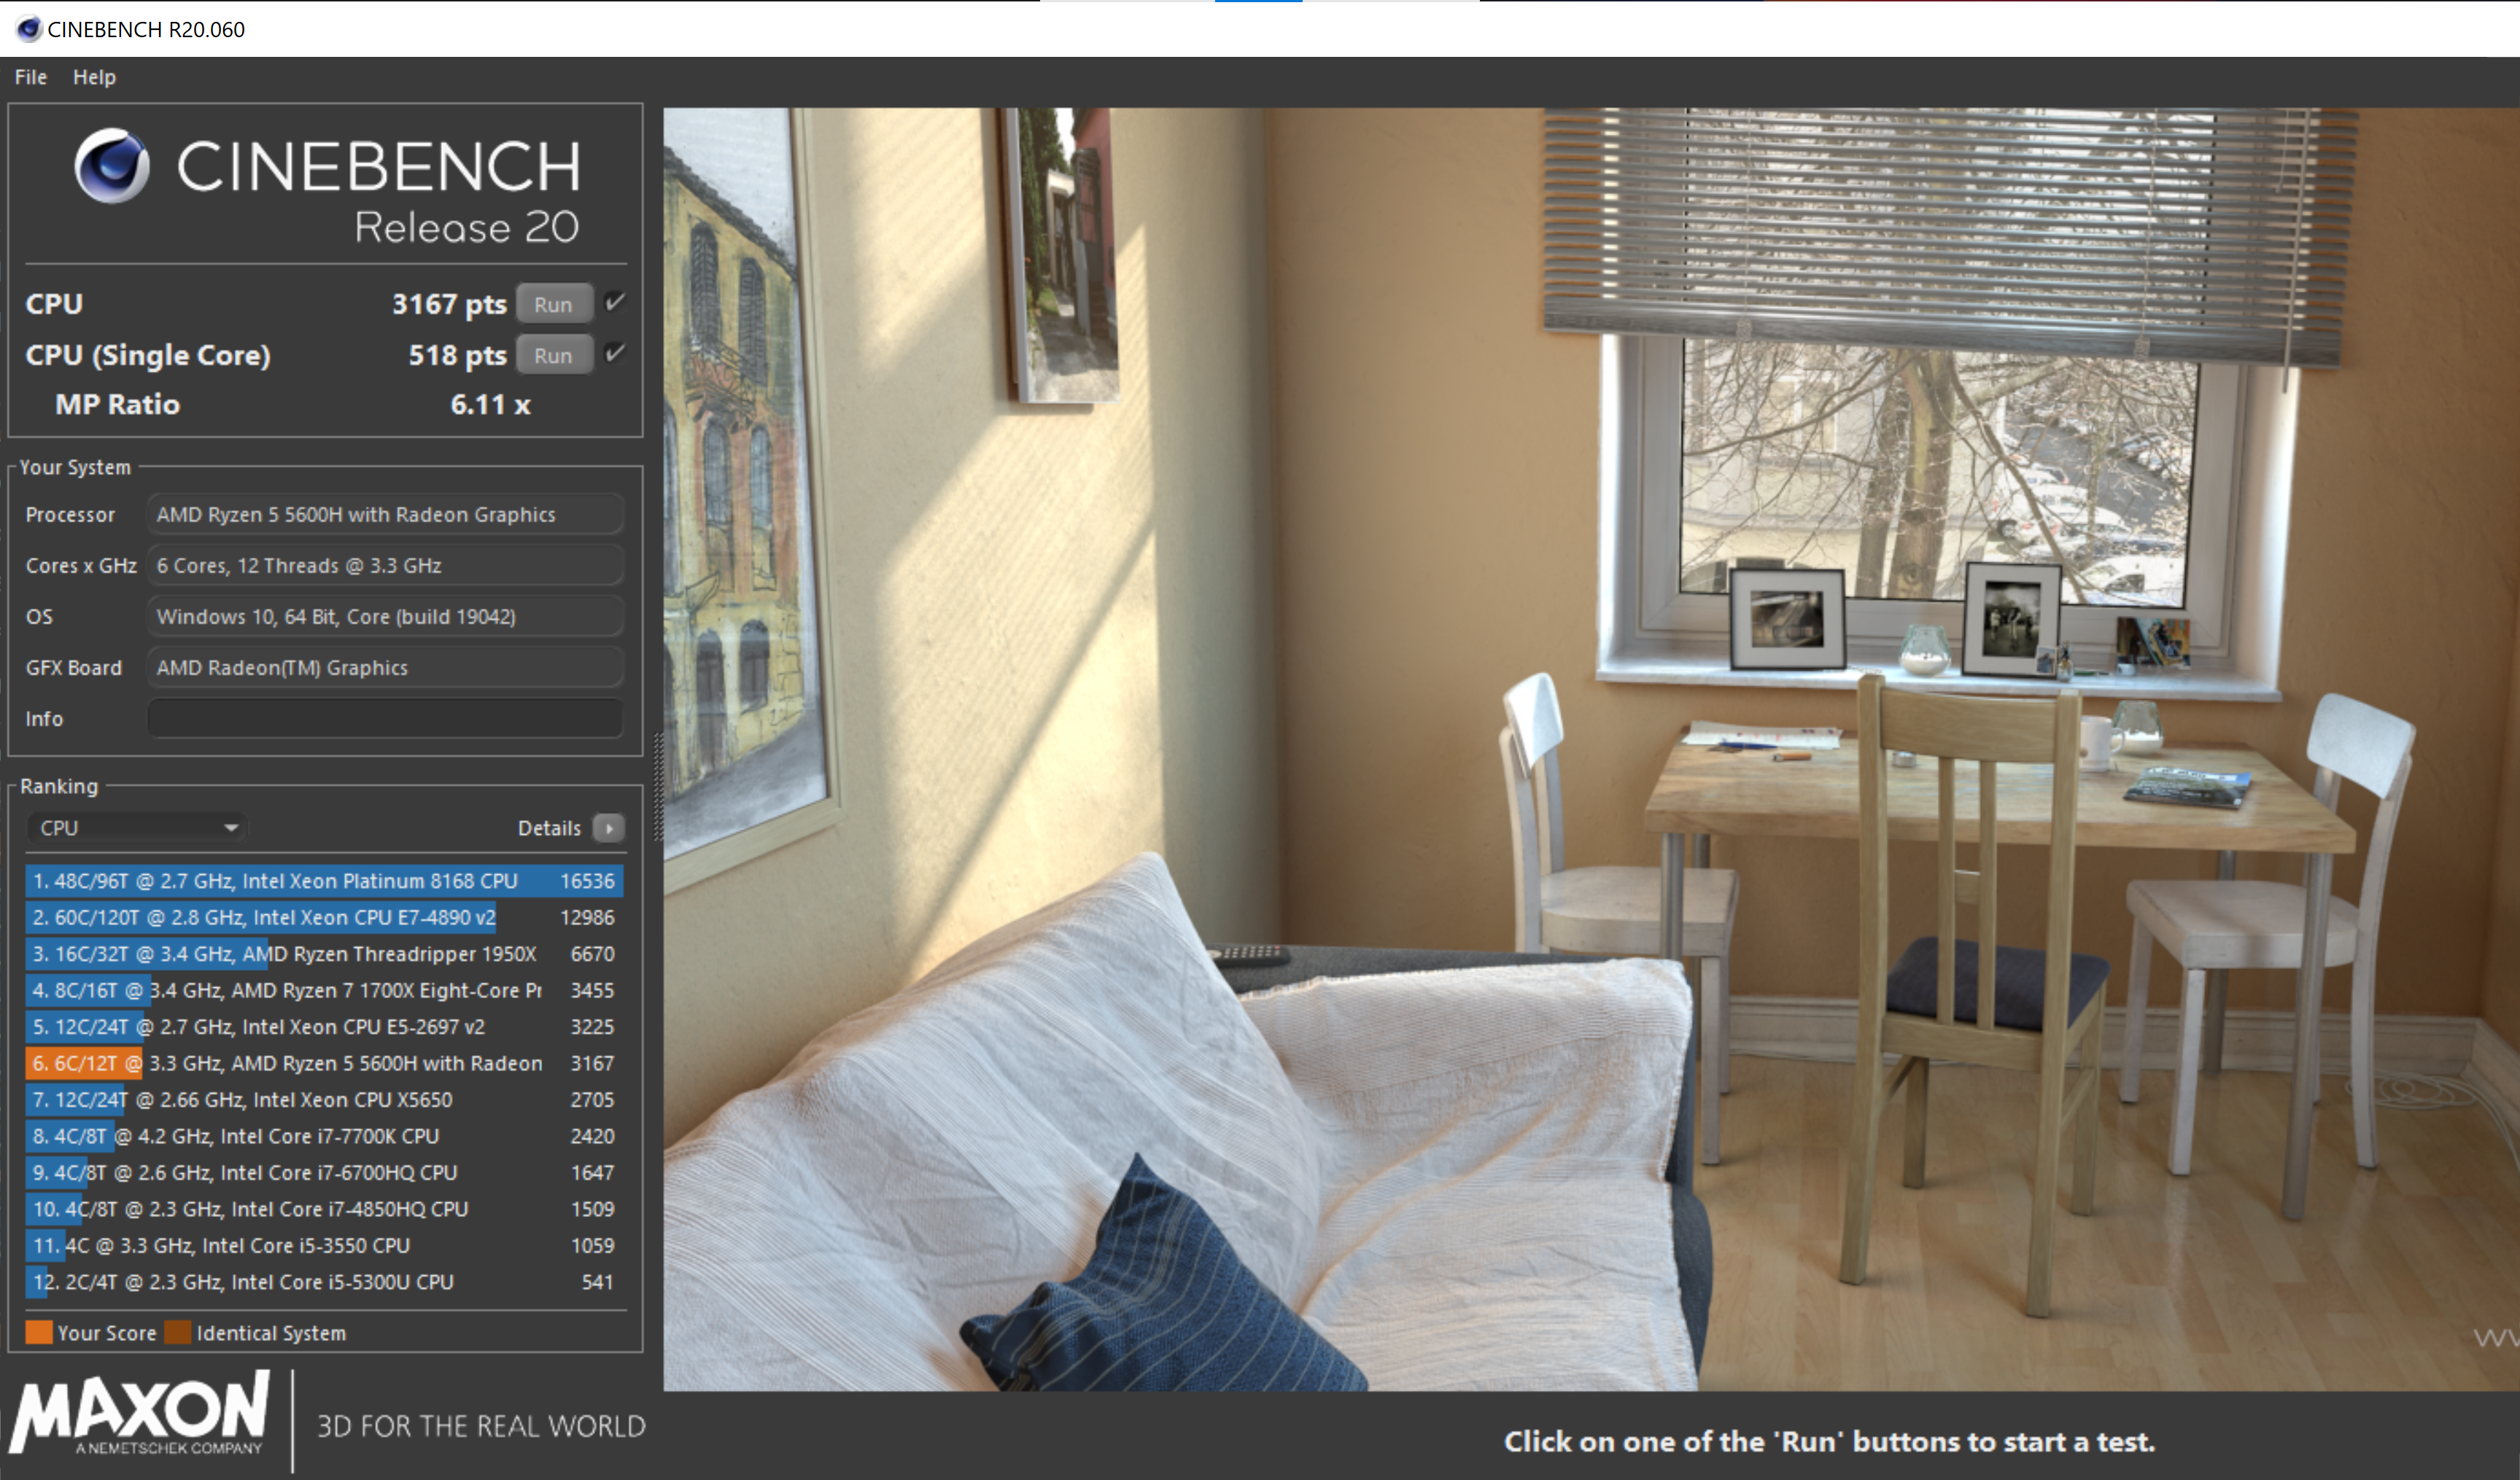This screenshot has height=1480, width=2520.
Task: Select ranking row Intel Xeon CPU X5650
Action: tap(324, 1099)
